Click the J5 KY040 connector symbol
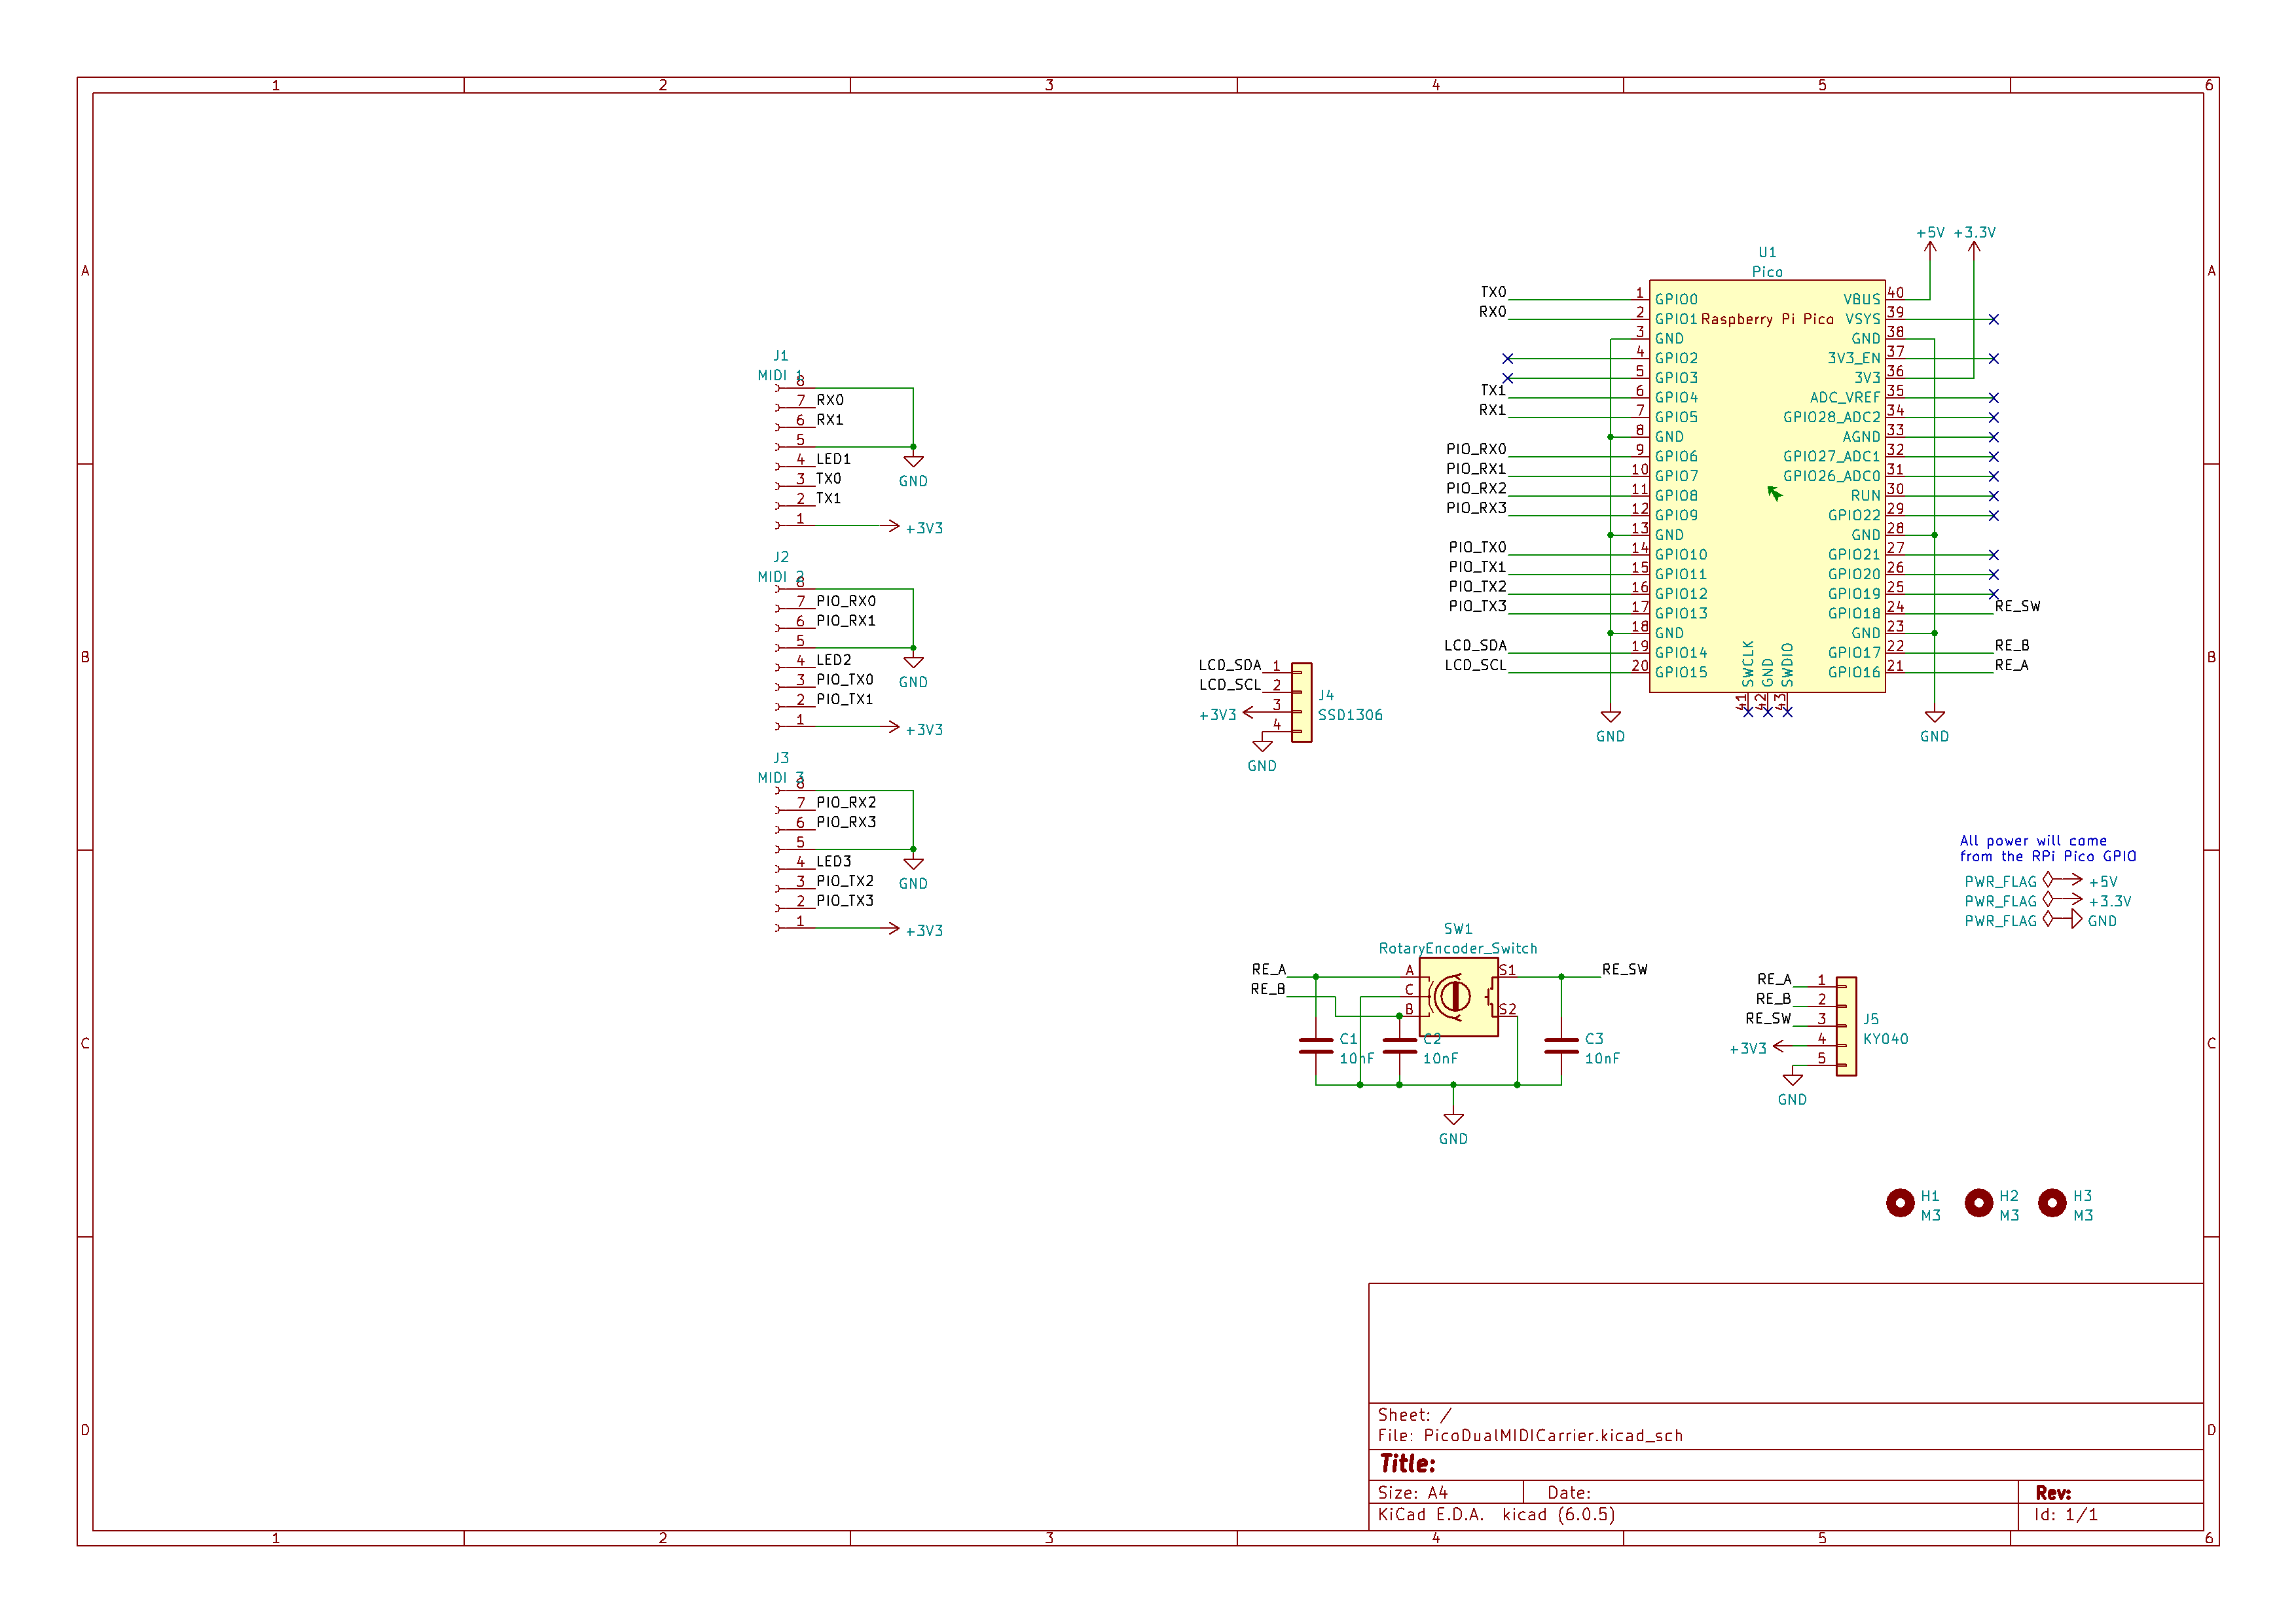This screenshot has width=2296, height=1623. pyautogui.click(x=1846, y=1026)
